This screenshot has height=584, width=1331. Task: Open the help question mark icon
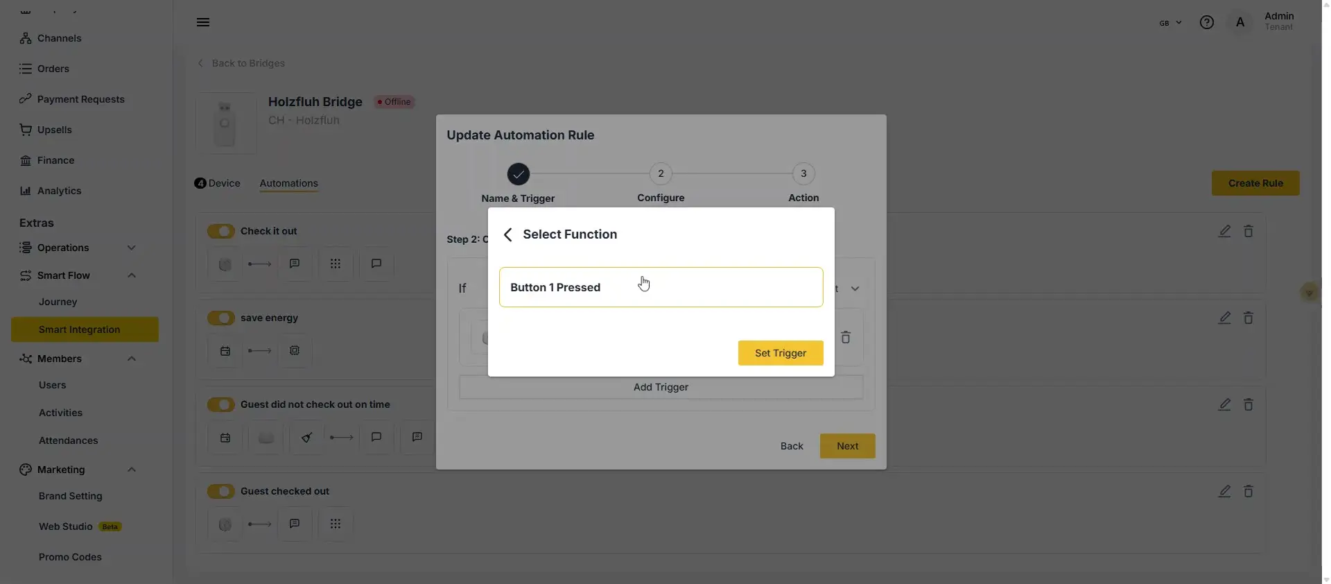pyautogui.click(x=1207, y=22)
